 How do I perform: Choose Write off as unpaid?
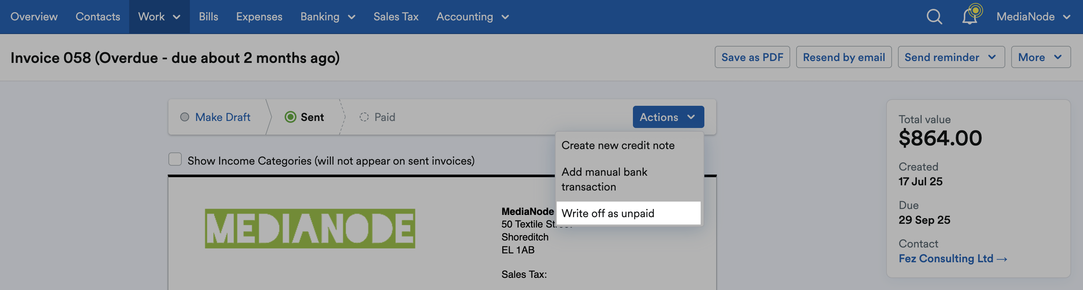tap(628, 213)
